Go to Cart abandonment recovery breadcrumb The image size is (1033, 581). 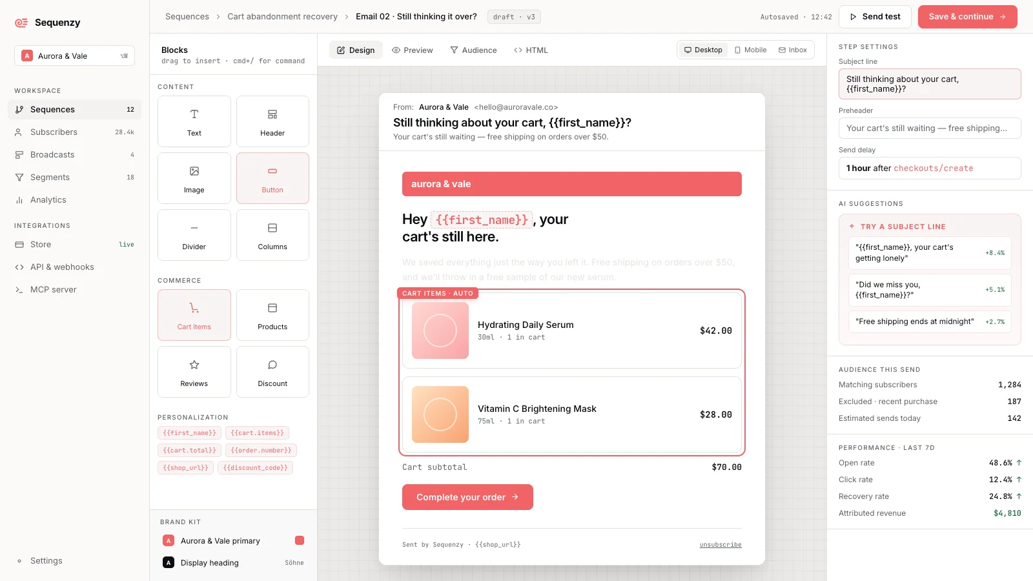(282, 17)
